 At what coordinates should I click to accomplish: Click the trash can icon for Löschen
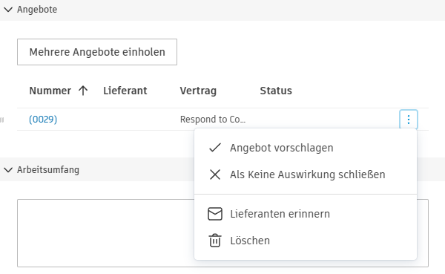coord(215,241)
